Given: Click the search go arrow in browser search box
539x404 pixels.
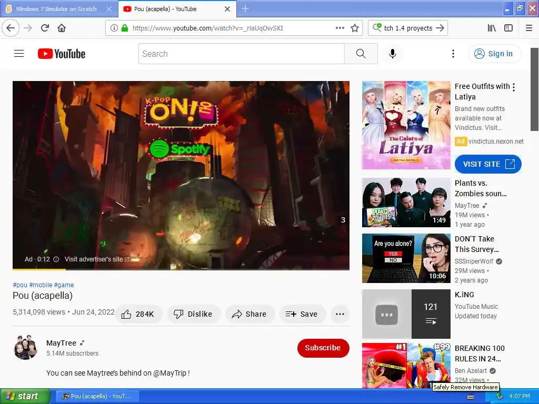Looking at the screenshot, I should pyautogui.click(x=440, y=28).
